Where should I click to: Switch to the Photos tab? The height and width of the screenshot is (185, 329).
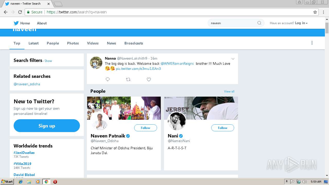(73, 43)
